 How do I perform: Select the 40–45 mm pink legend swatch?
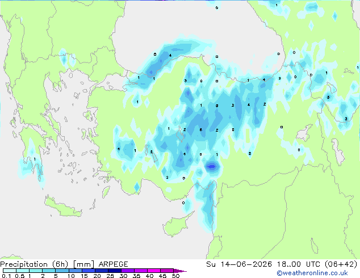coord(154,271)
